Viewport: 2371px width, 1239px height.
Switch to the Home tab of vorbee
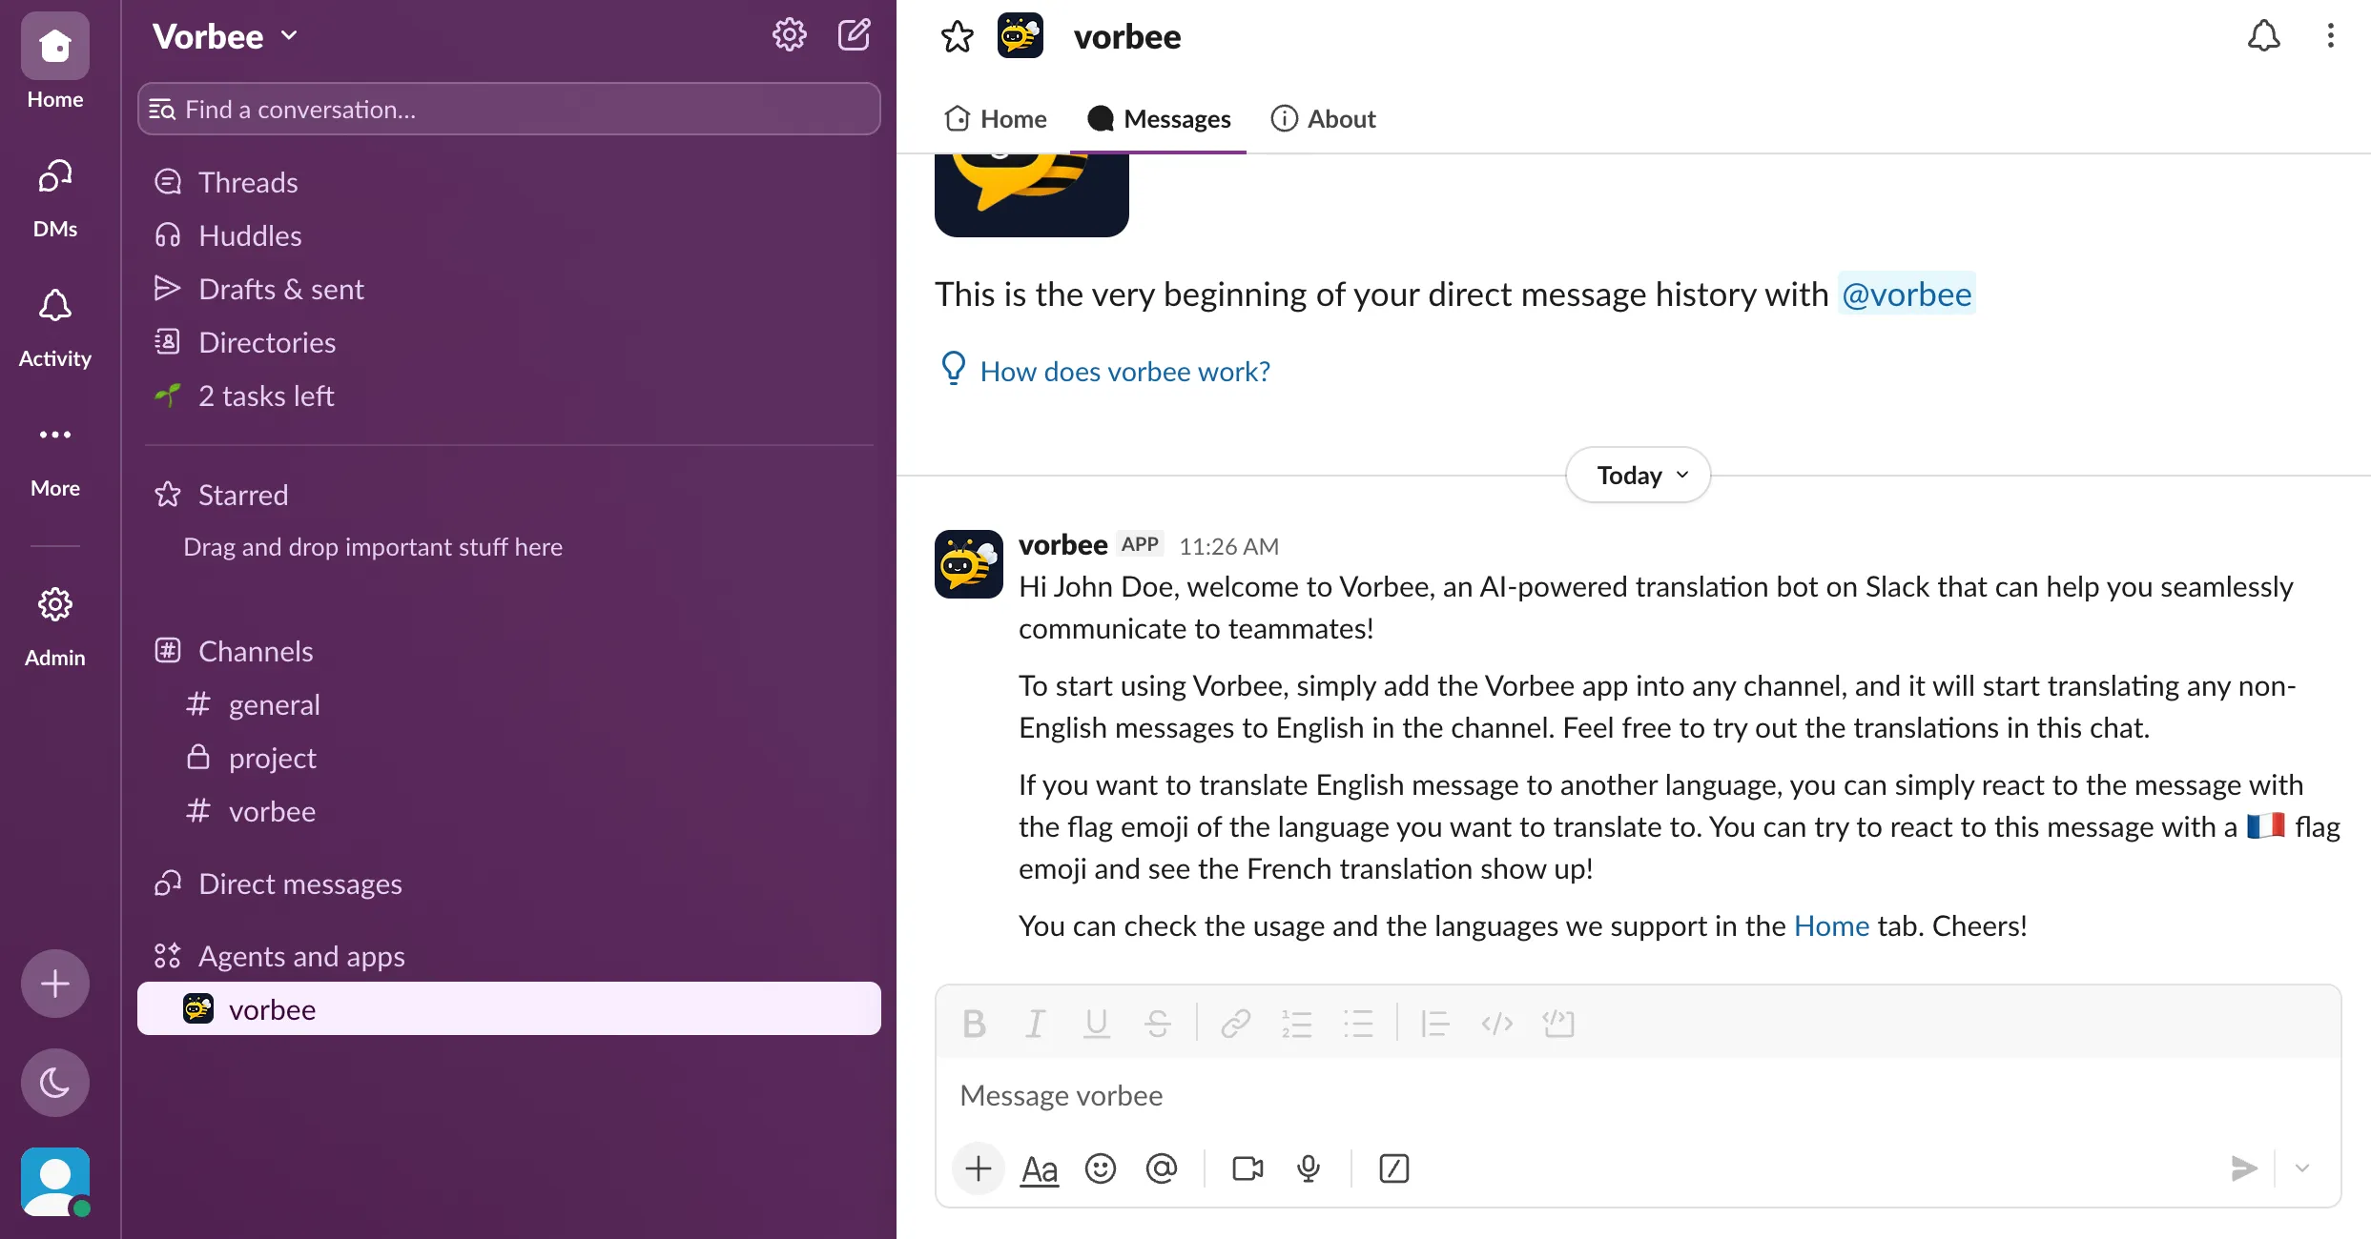(x=995, y=118)
